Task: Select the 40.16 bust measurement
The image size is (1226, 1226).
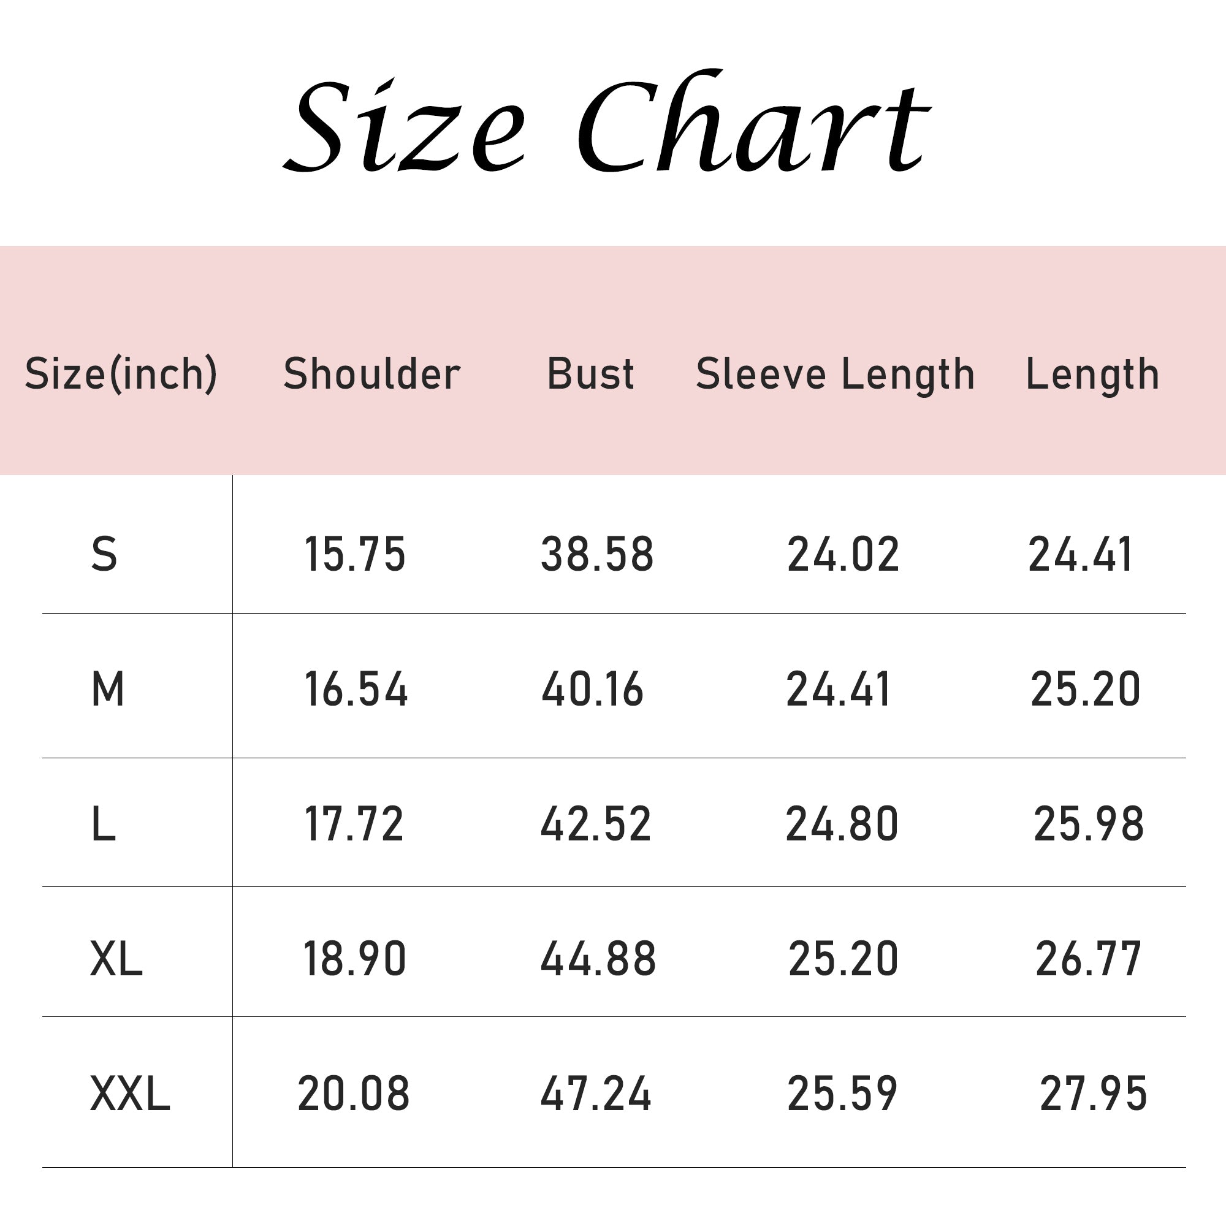Action: (x=593, y=690)
